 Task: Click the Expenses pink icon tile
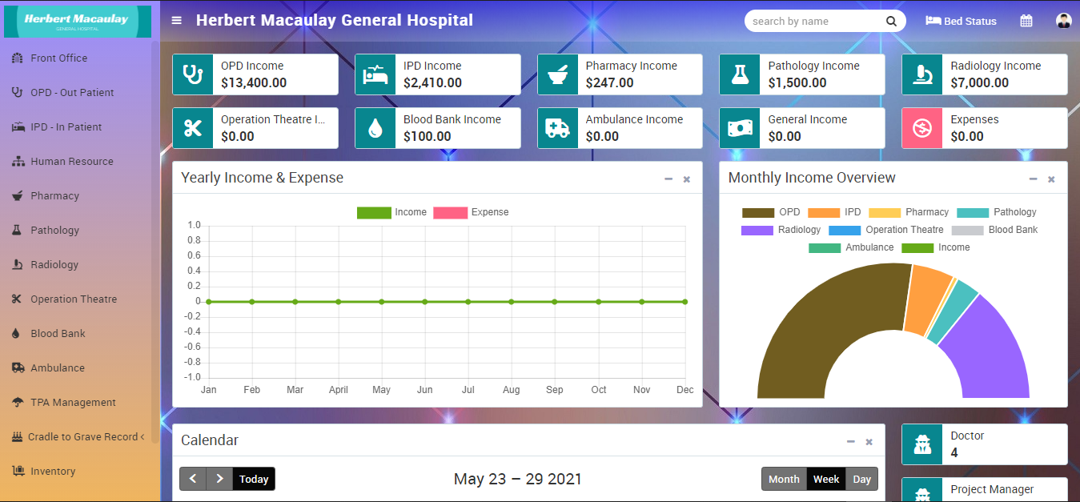click(922, 128)
